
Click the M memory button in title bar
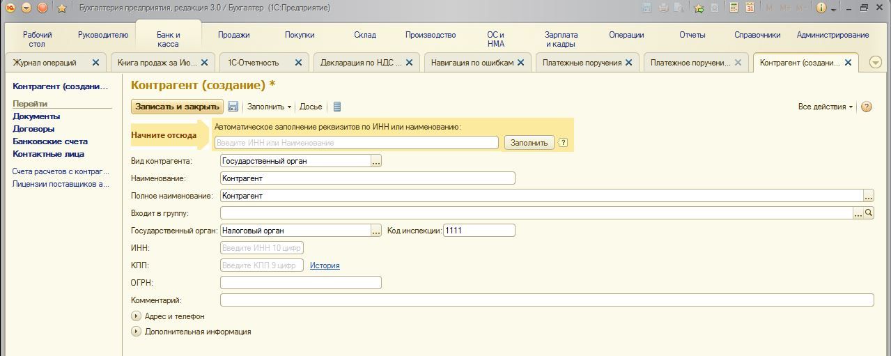770,8
